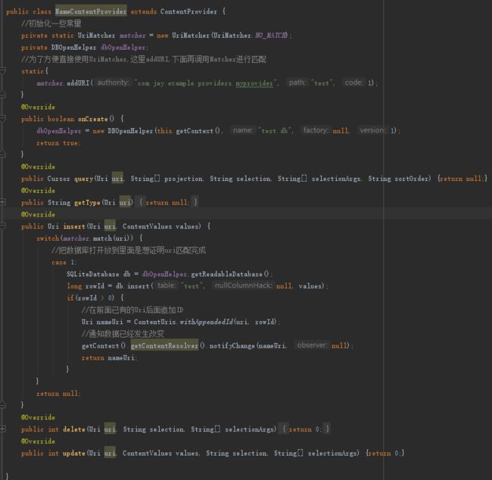The height and width of the screenshot is (480, 492).
Task: Click the version: parameter hint
Action: (x=372, y=130)
